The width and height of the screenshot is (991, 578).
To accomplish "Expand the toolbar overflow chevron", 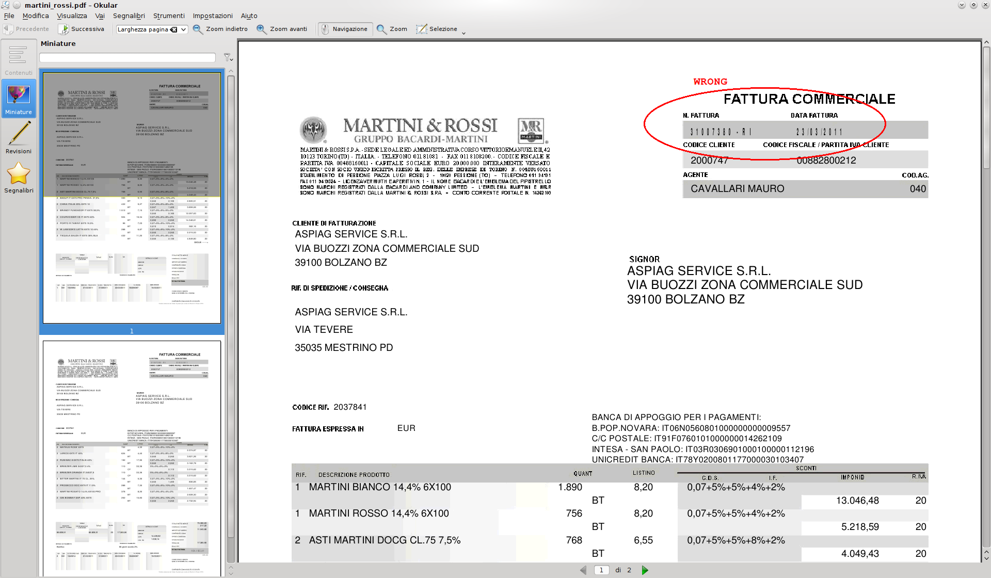I will (463, 33).
